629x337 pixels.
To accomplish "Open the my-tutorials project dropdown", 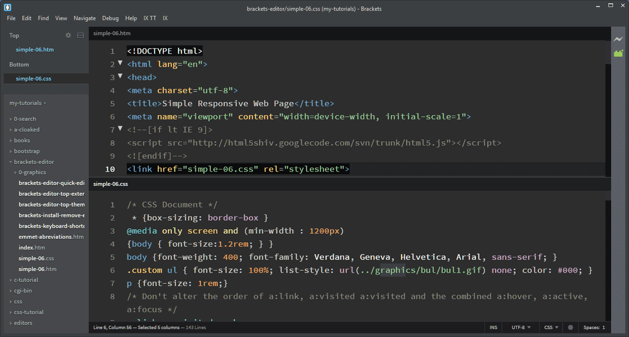I will coord(28,103).
